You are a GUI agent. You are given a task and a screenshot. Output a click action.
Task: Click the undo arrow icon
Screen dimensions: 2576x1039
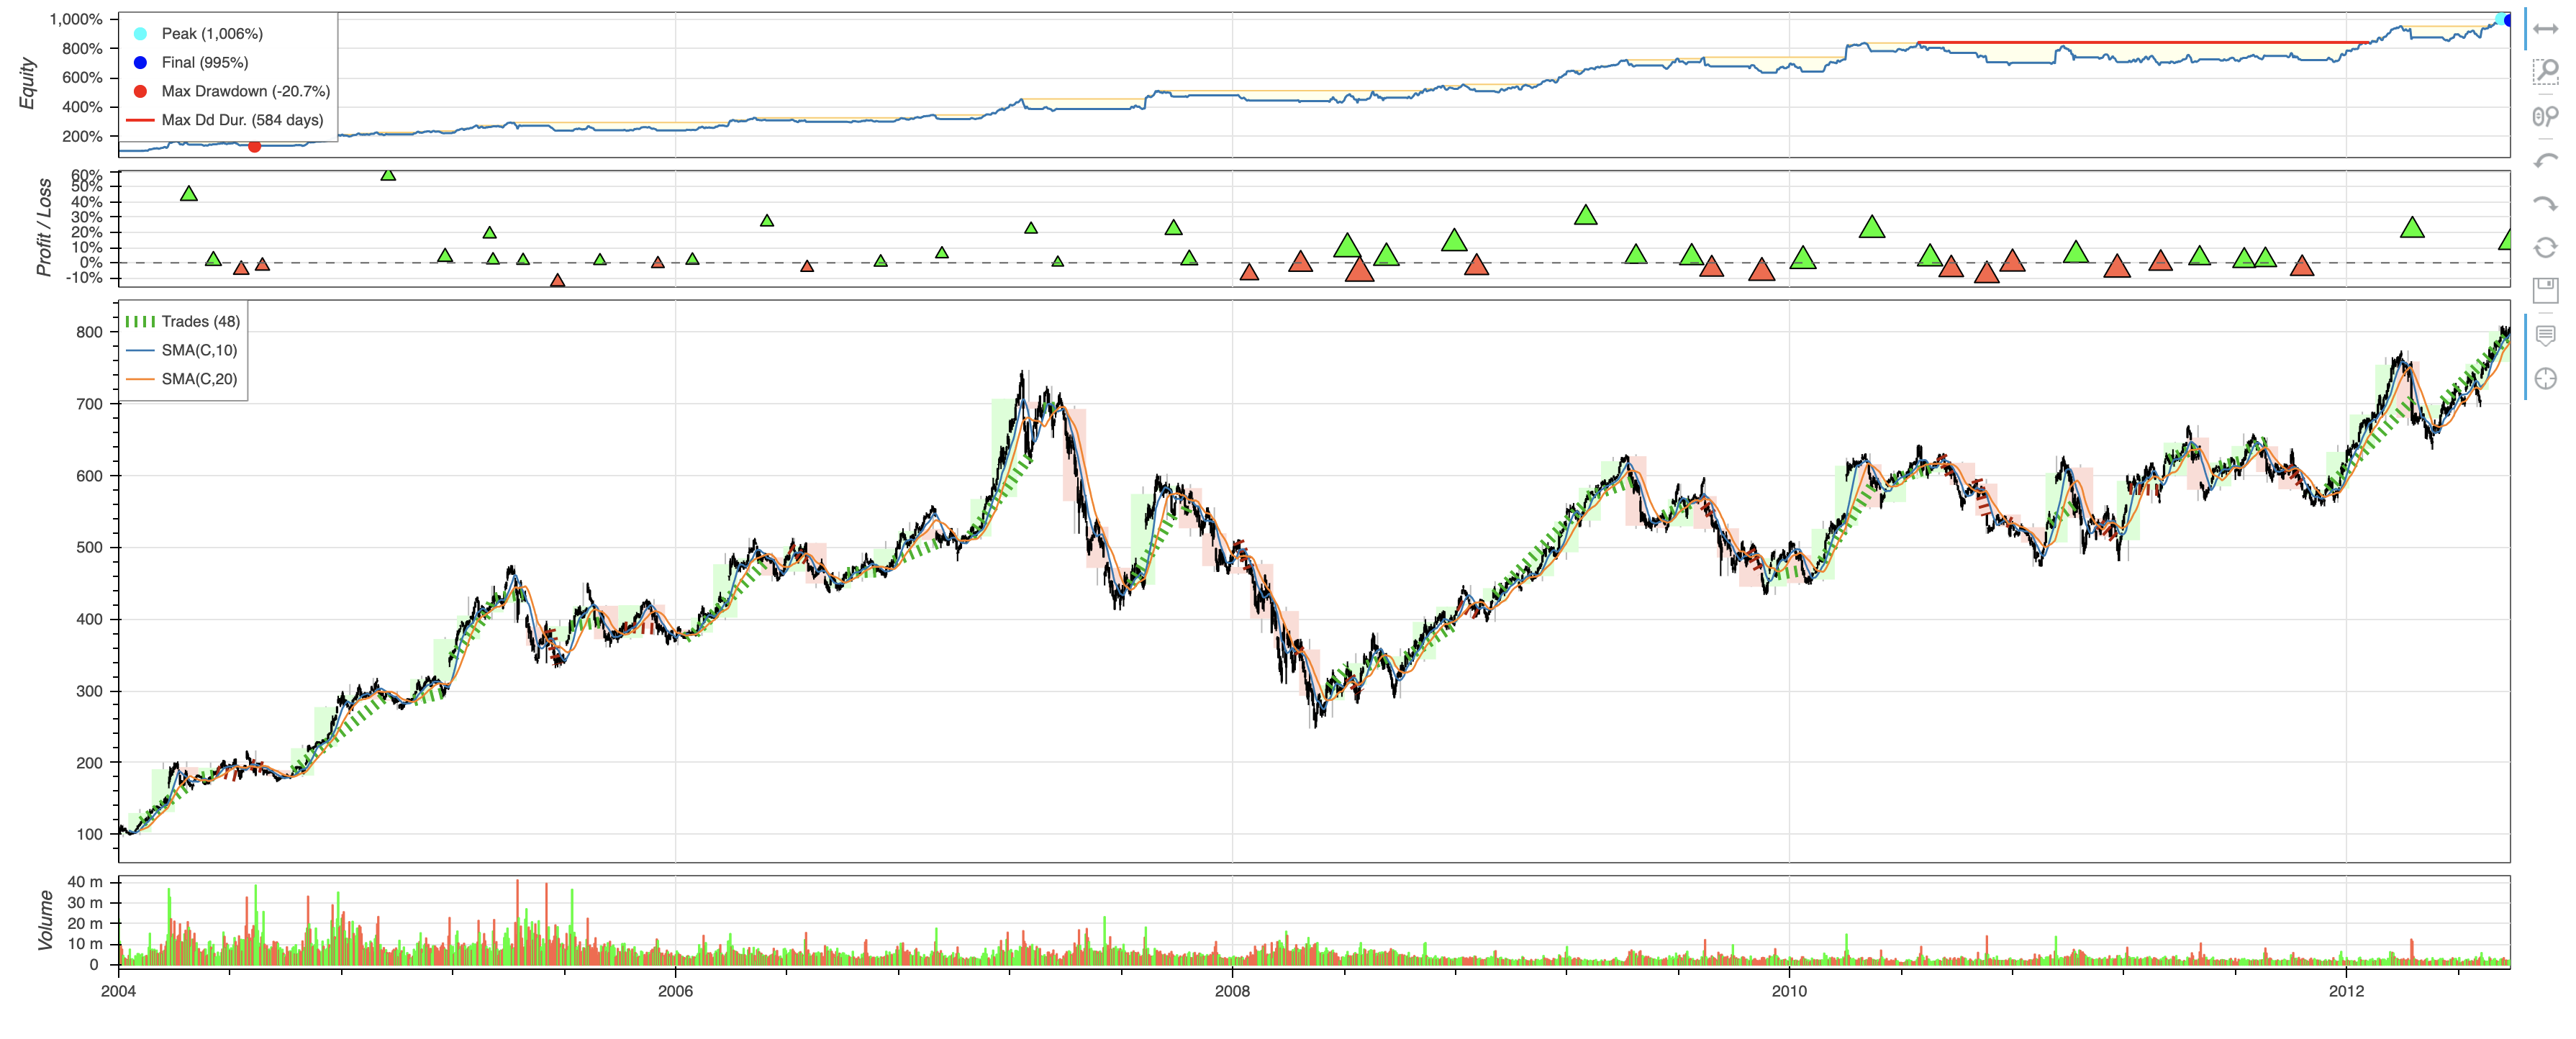pyautogui.click(x=2545, y=160)
